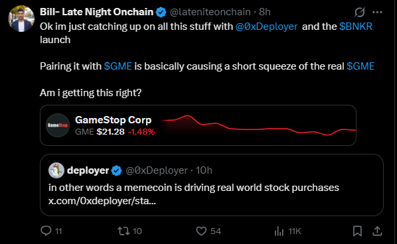This screenshot has width=397, height=244.
Task: Like the tweet with heart icon
Action: click(x=202, y=231)
